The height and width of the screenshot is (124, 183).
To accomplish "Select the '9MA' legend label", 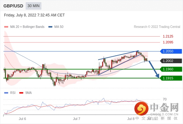I will (29, 93).
